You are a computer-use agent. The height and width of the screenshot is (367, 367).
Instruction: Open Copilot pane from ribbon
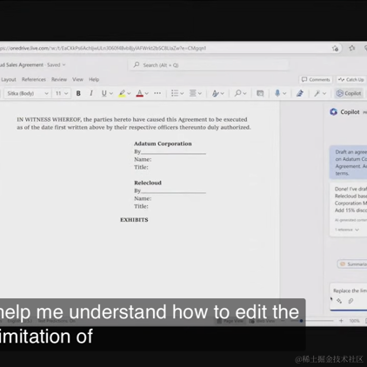coord(349,93)
